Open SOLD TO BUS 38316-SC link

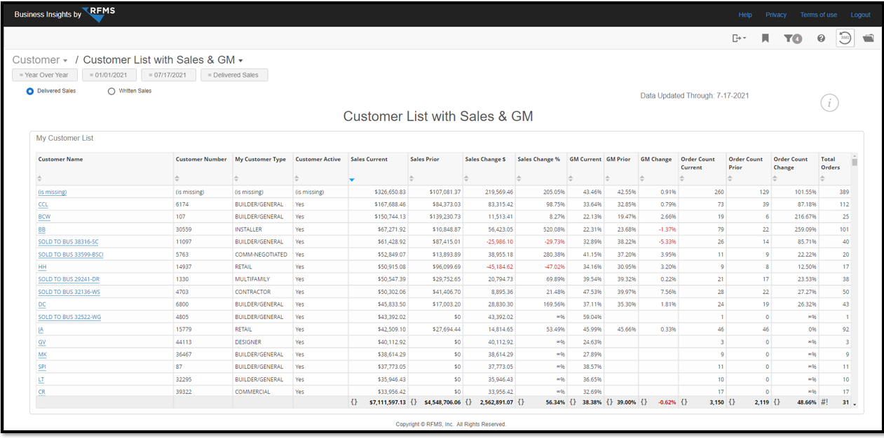pos(68,242)
